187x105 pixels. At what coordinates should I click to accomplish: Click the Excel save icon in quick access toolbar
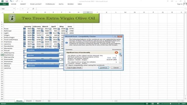coord(7,1)
